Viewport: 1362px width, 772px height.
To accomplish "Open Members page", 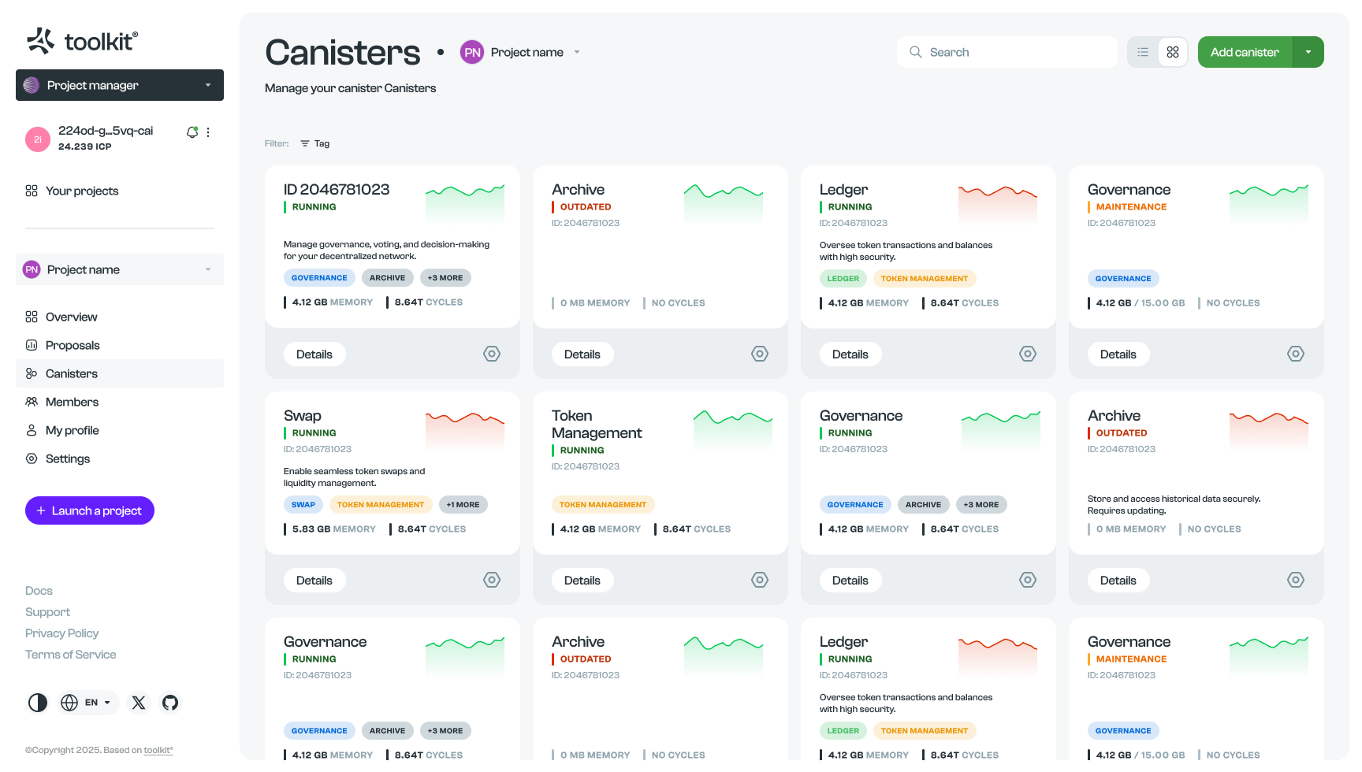I will click(x=120, y=402).
